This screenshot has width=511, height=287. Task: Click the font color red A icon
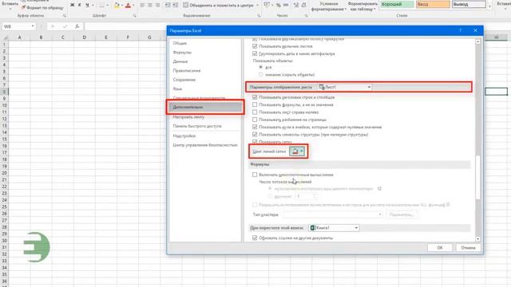point(128,6)
